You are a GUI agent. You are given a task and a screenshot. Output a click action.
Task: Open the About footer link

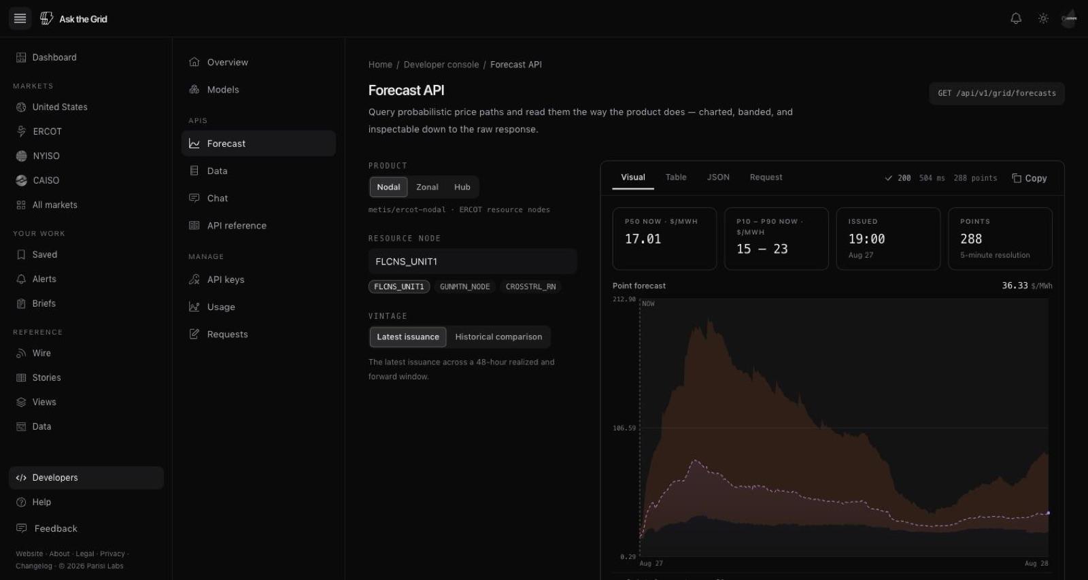click(x=60, y=554)
